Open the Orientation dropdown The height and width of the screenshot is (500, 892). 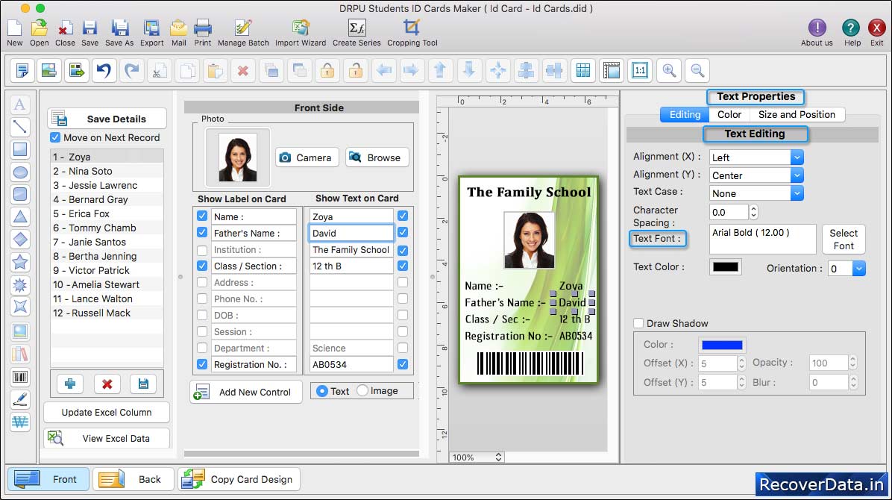(x=858, y=268)
